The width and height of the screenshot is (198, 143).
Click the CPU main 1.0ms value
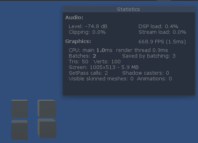90,50
